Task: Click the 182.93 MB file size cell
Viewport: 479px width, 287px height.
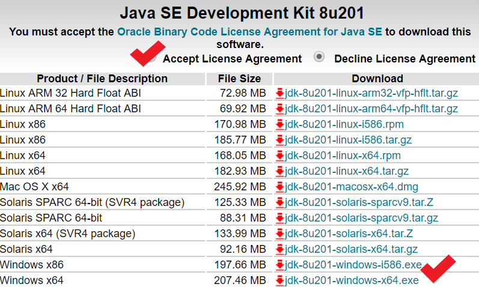Action: (240, 171)
